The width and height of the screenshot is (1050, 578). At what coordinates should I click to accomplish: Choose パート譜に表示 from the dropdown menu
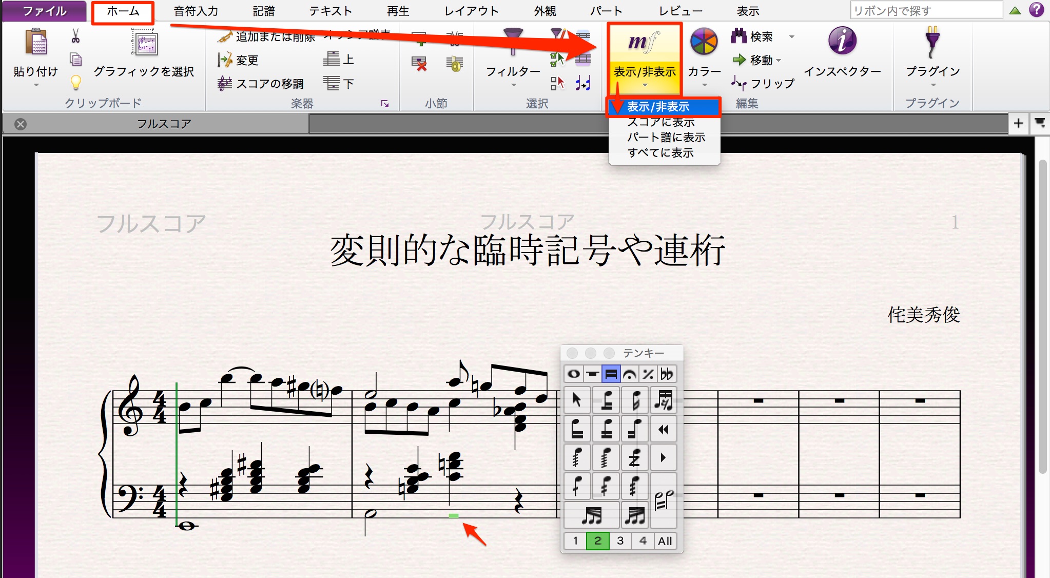point(666,137)
